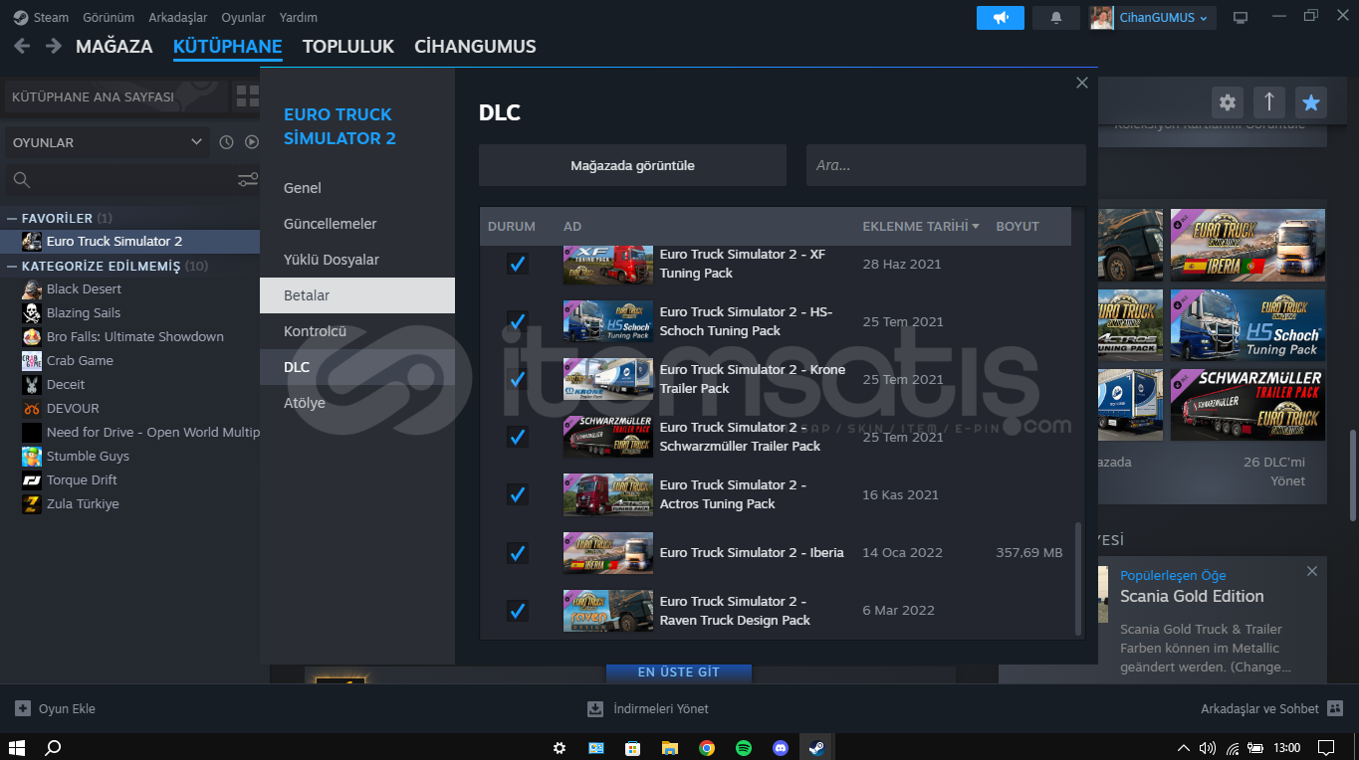Viewport: 1359px width, 760px height.
Task: Open the Arkadaşlar menu
Action: click(178, 18)
